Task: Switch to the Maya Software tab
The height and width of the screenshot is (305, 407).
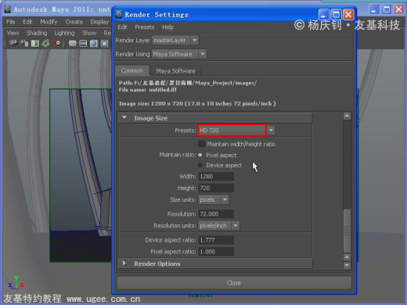Action: point(175,71)
